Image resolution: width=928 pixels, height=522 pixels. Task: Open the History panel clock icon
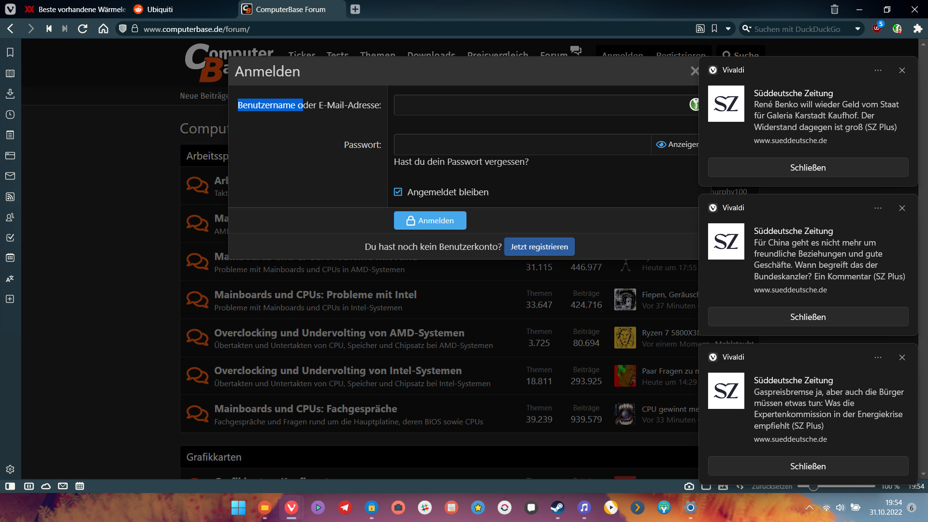pyautogui.click(x=10, y=115)
